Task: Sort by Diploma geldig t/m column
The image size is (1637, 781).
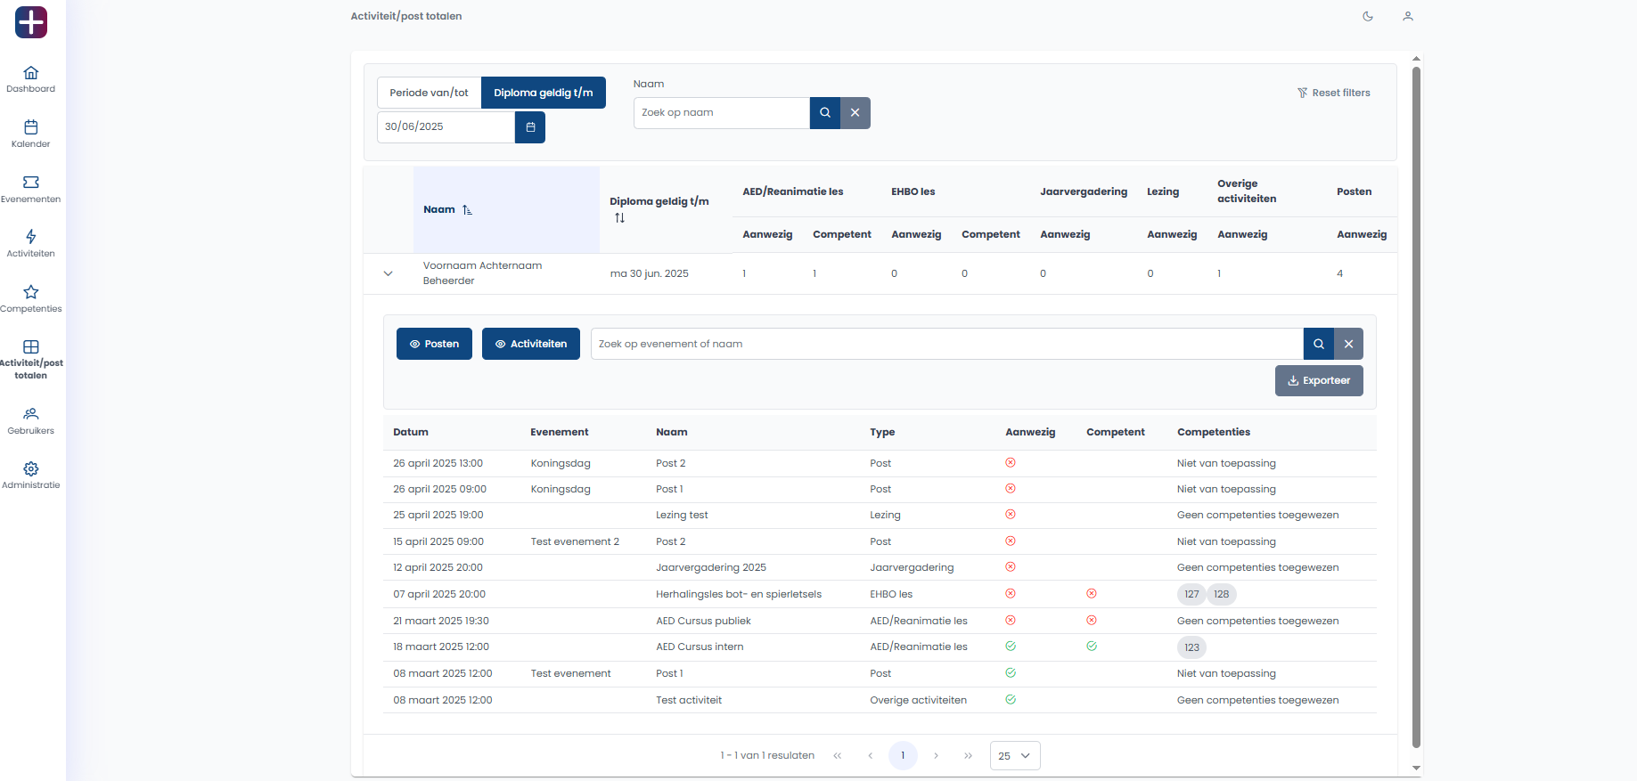Action: tap(619, 218)
